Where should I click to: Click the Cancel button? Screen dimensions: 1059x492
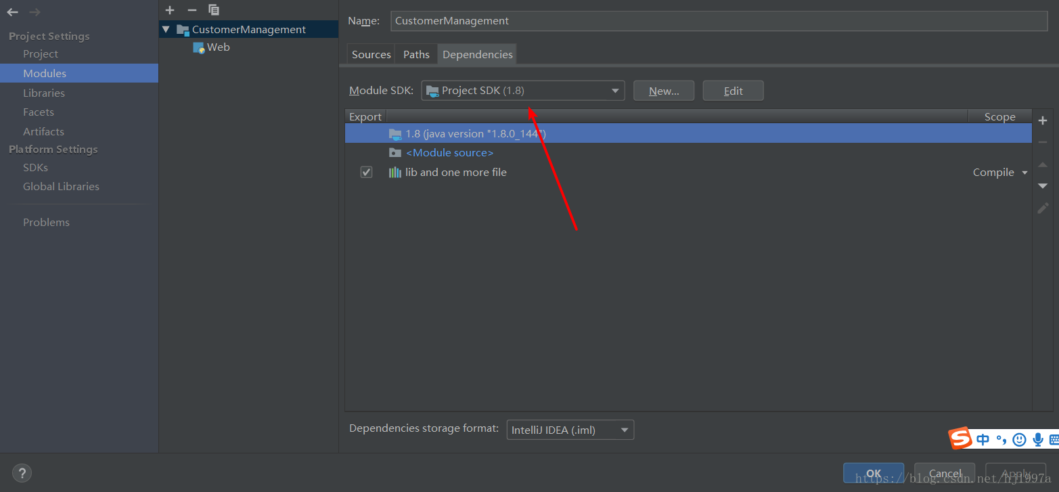pyautogui.click(x=945, y=473)
